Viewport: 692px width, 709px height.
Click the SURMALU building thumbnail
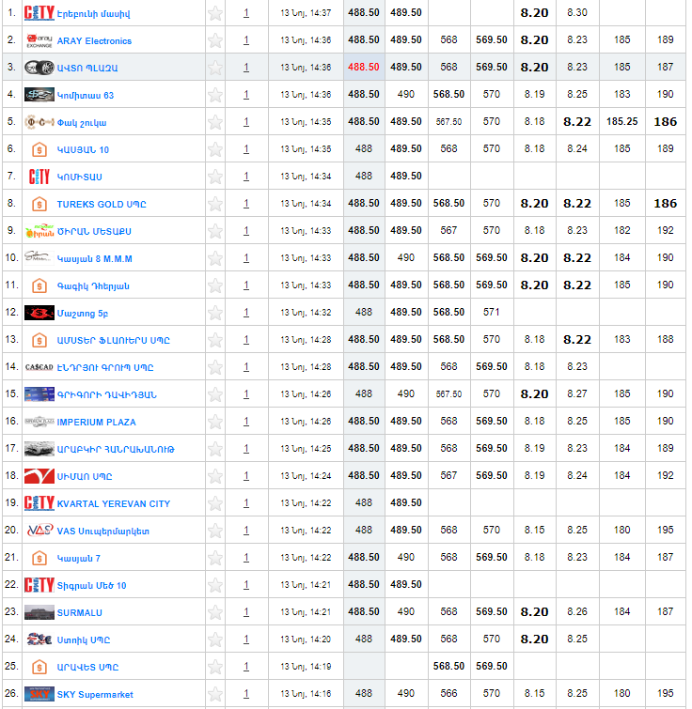pos(39,612)
